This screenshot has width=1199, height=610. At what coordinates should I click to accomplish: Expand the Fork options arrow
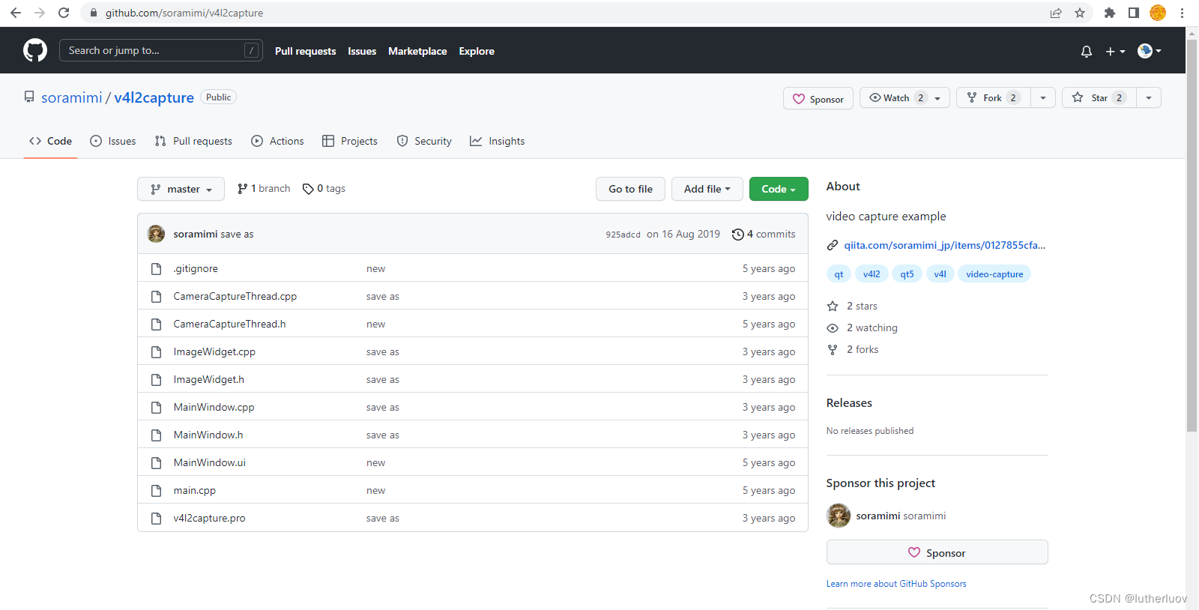point(1043,97)
